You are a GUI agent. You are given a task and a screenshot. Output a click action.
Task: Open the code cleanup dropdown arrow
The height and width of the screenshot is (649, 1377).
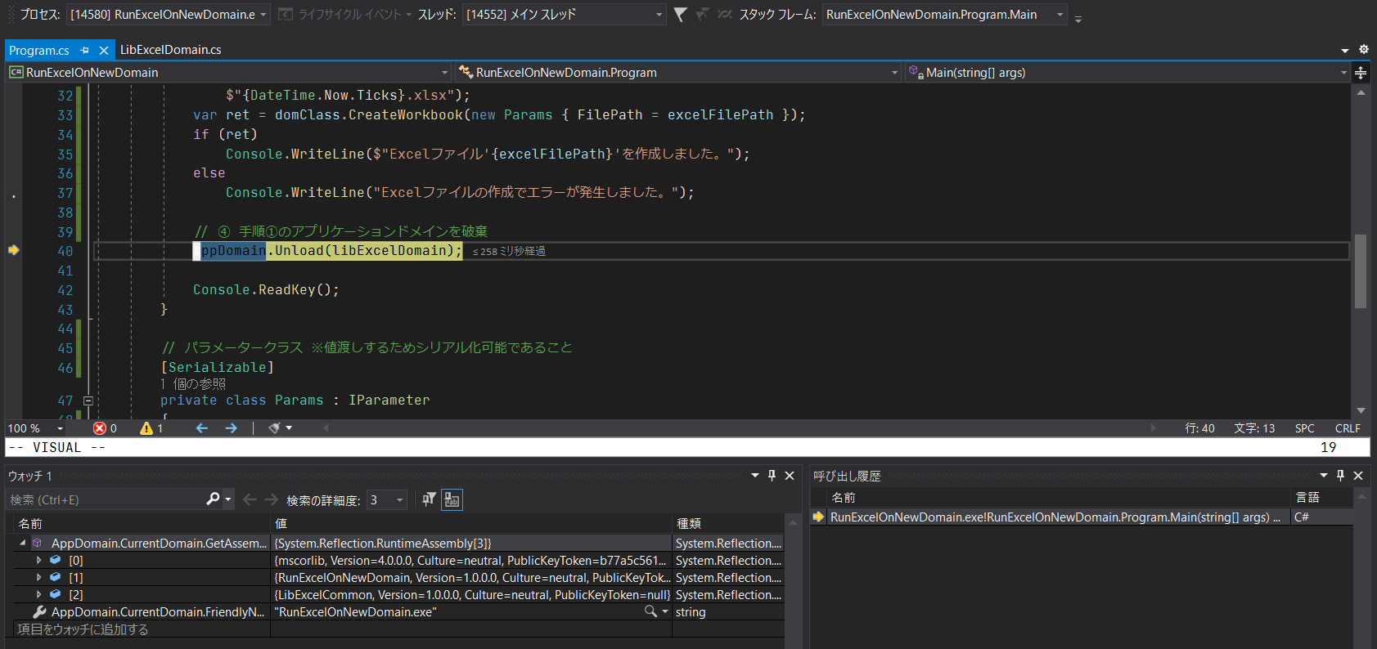point(289,428)
